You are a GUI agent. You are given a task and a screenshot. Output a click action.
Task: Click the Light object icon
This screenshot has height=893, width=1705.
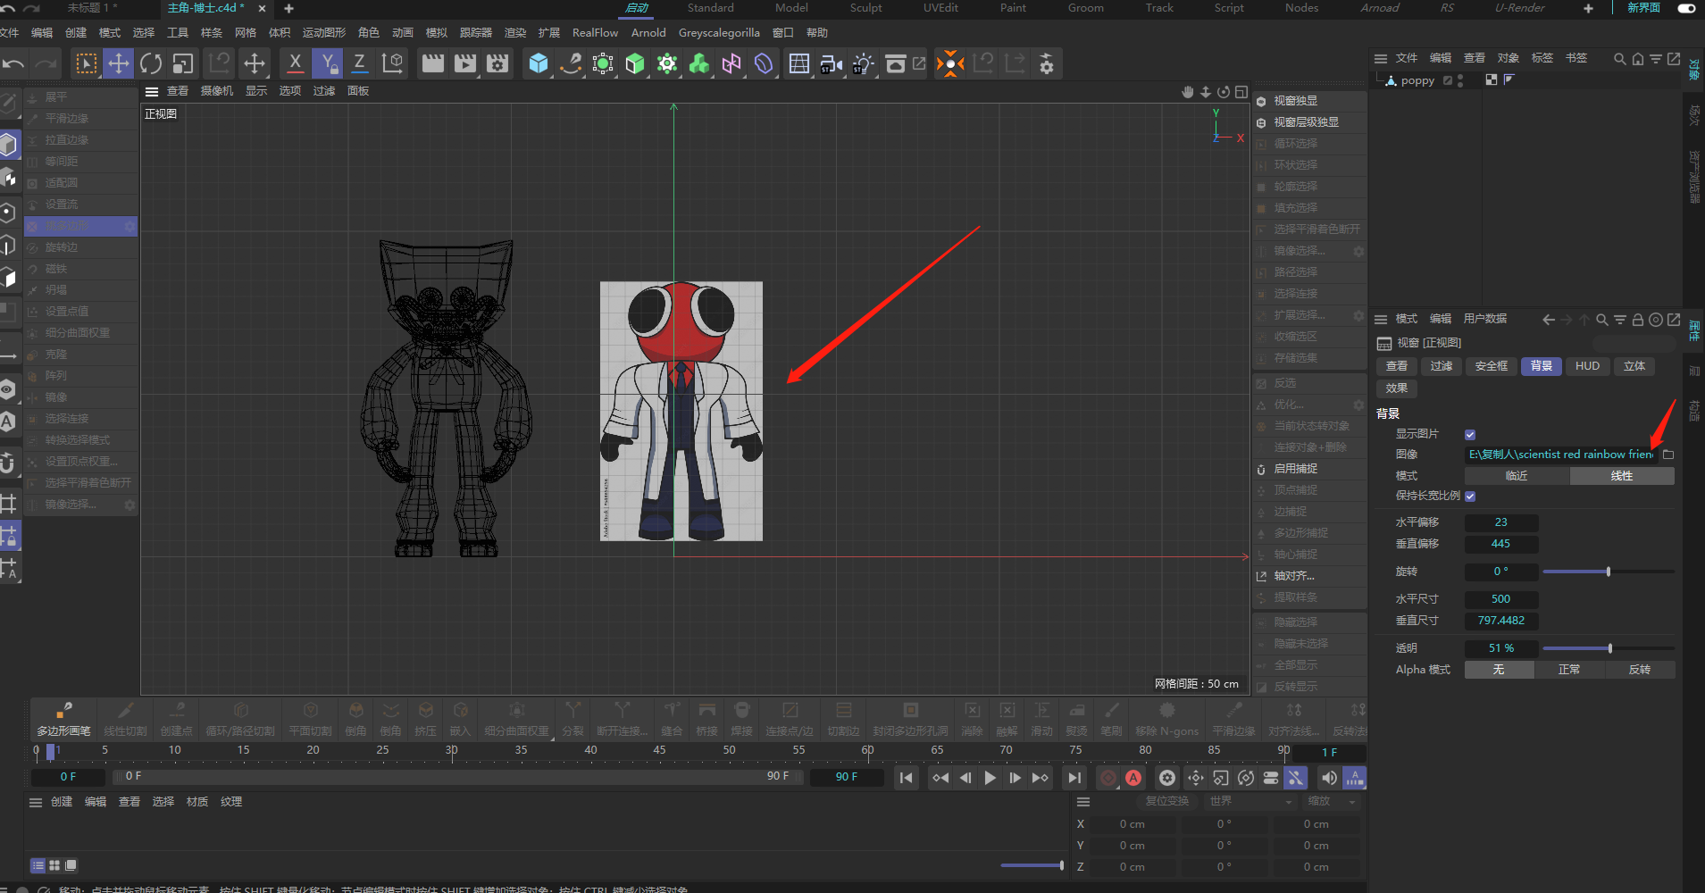coord(863,63)
